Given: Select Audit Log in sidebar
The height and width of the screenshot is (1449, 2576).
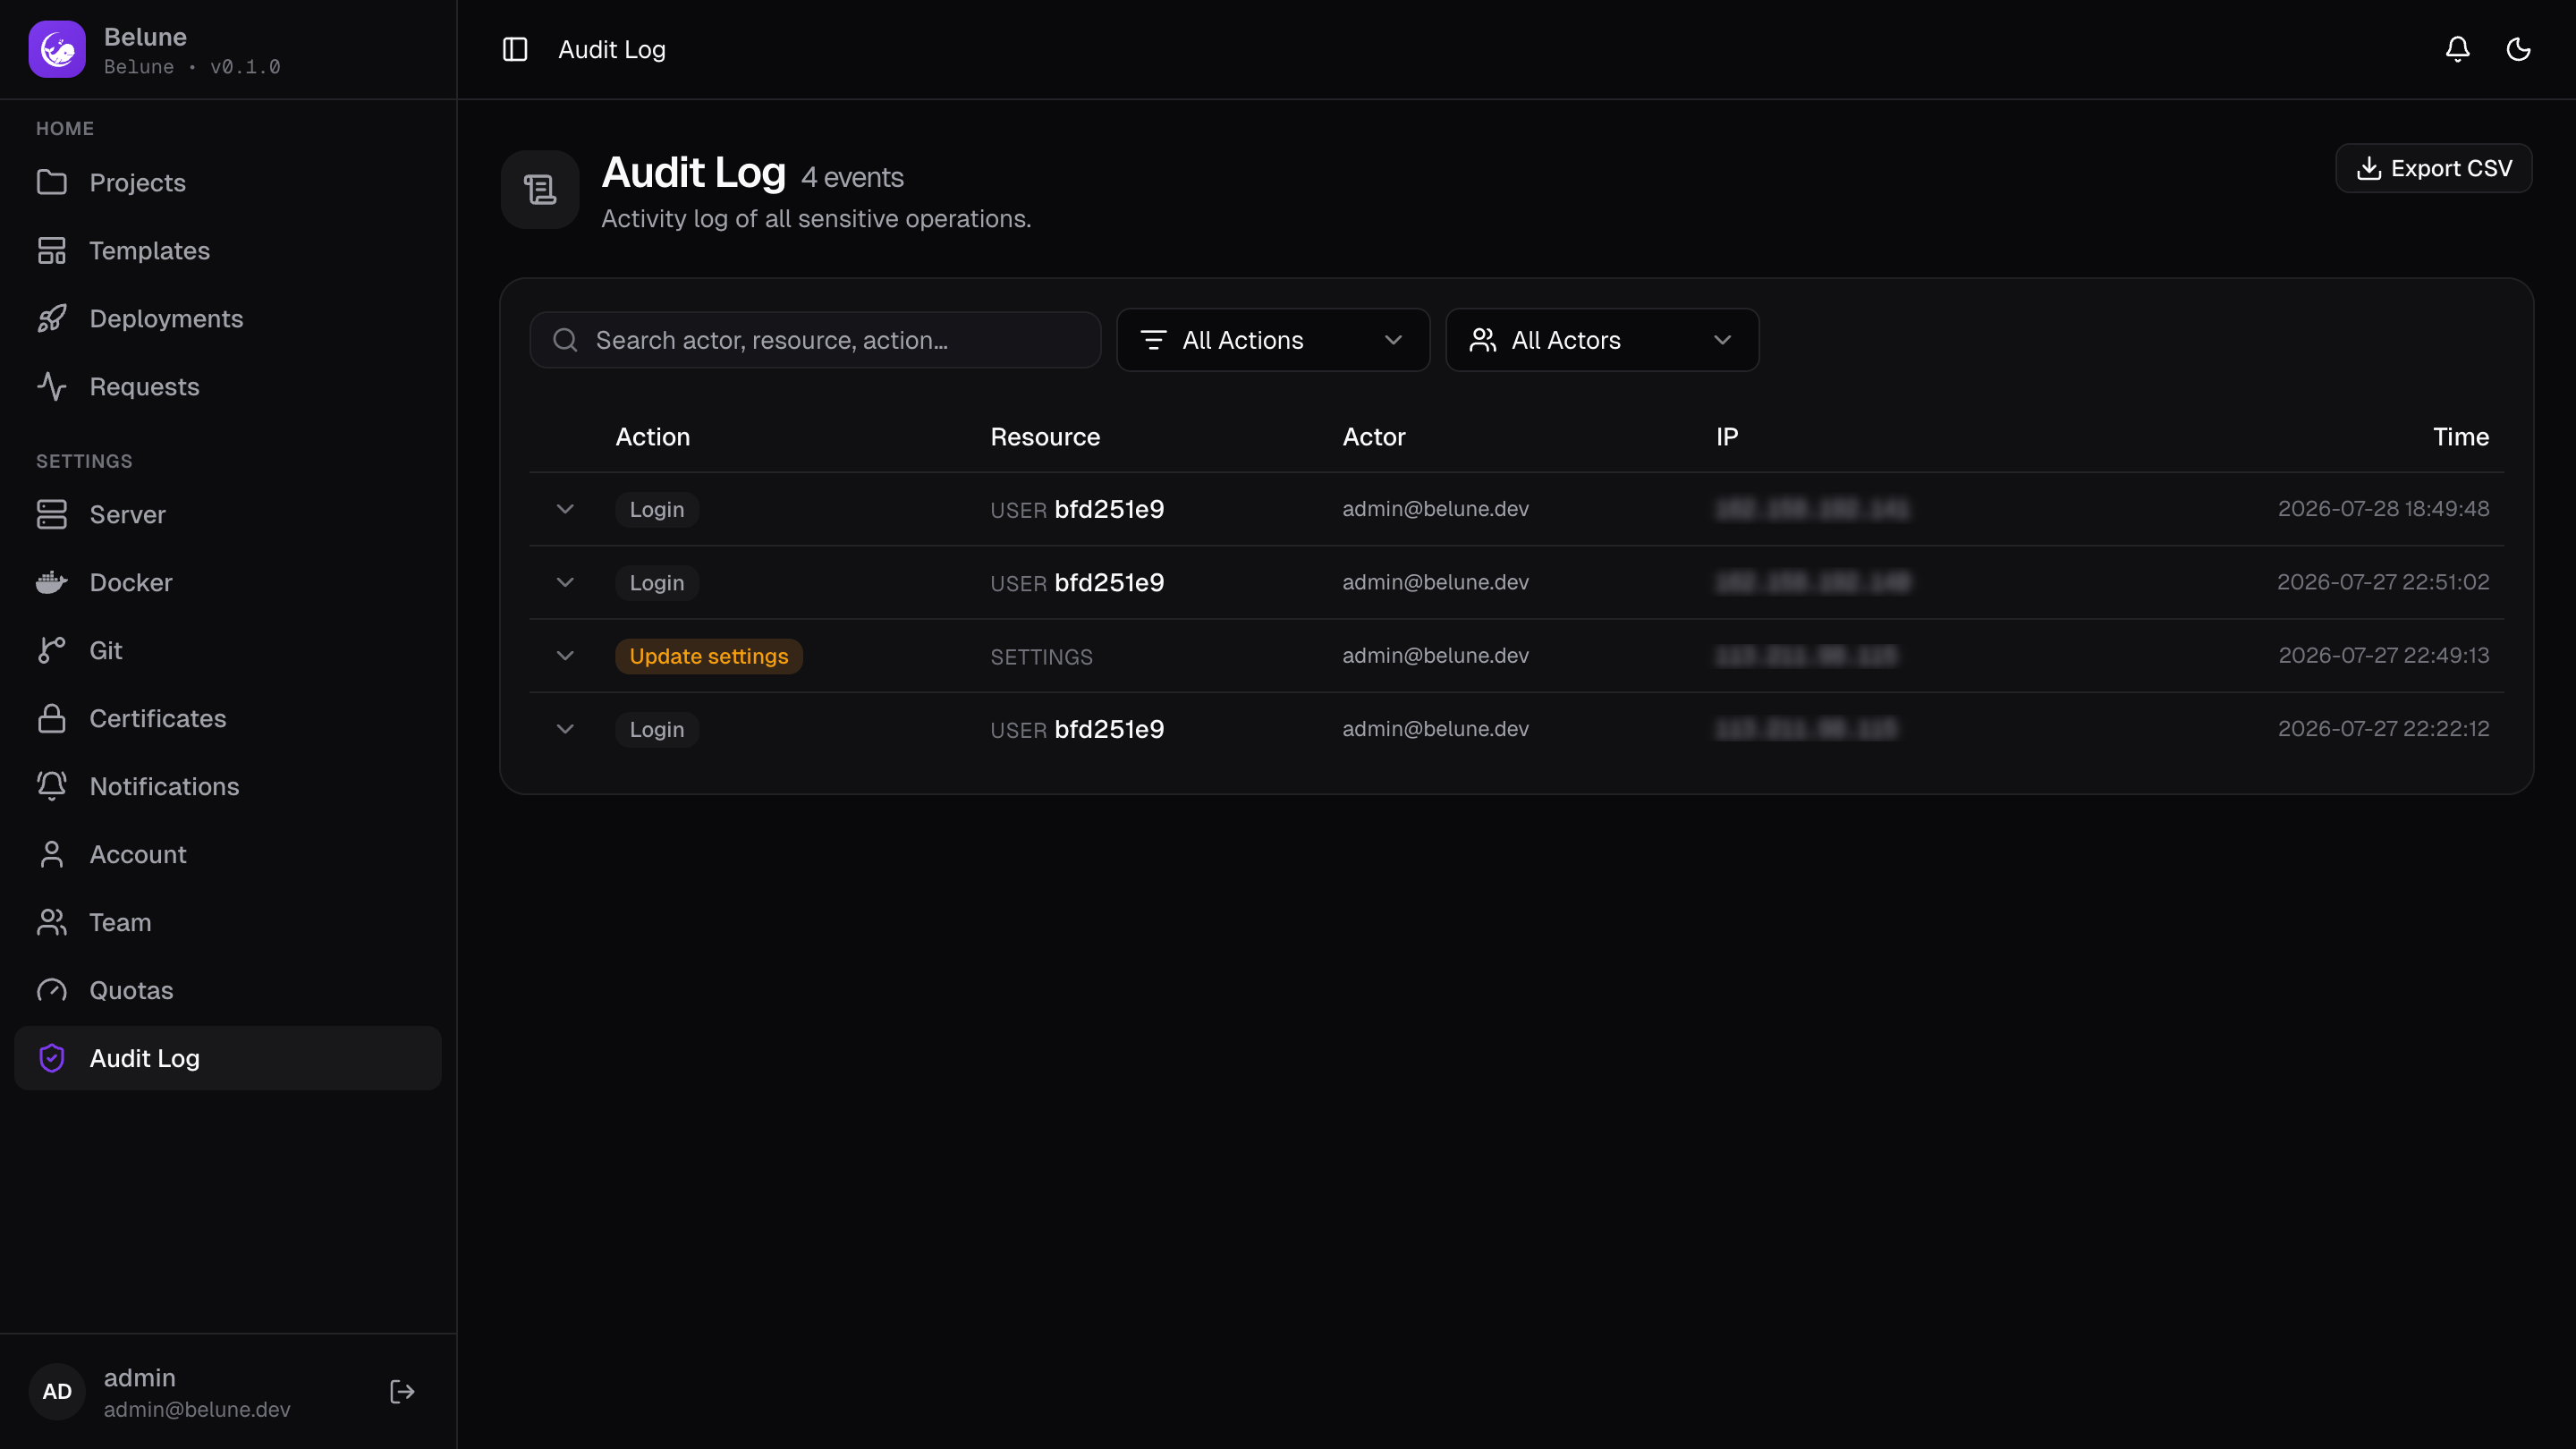Looking at the screenshot, I should (x=228, y=1058).
